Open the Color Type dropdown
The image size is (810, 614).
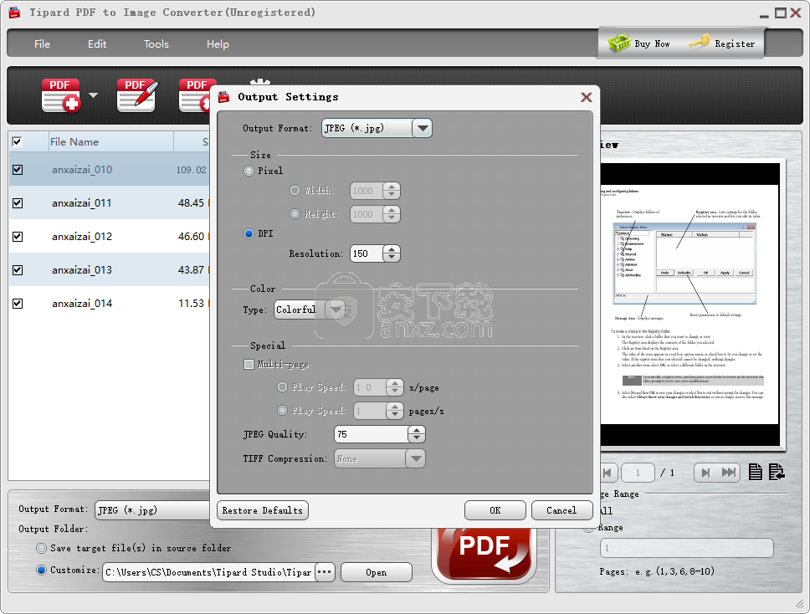click(x=336, y=310)
